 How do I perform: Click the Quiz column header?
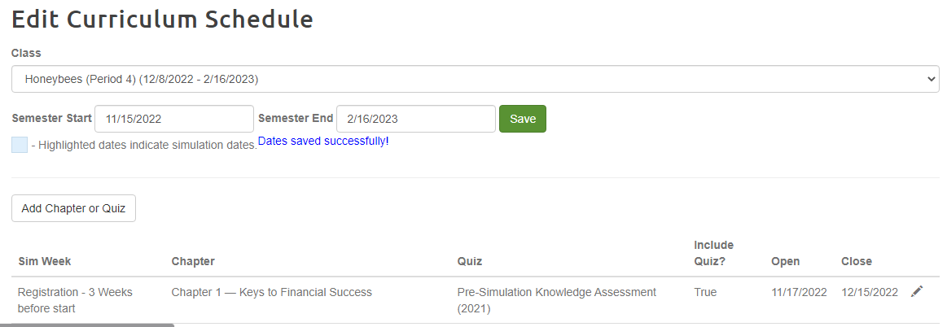470,261
